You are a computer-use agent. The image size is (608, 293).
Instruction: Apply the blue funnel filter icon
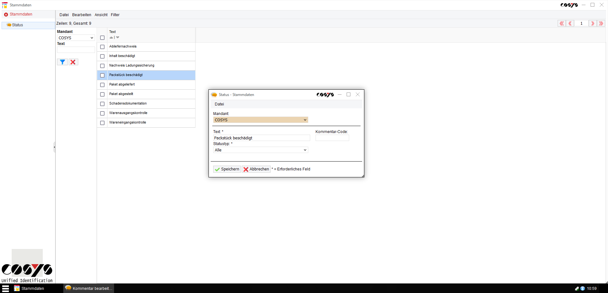click(x=62, y=62)
